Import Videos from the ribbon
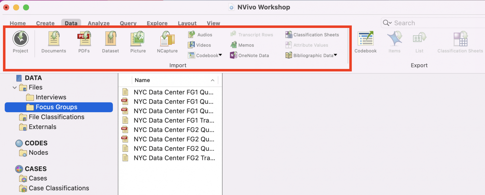The width and height of the screenshot is (485, 195). click(x=199, y=45)
